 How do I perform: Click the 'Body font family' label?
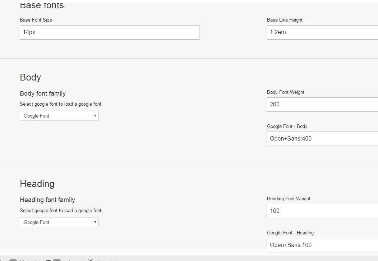tap(43, 93)
